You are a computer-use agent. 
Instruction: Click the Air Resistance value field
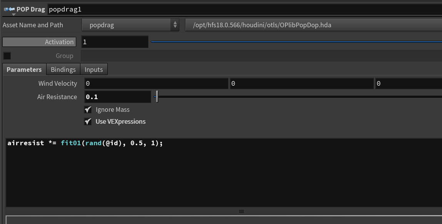pyautogui.click(x=118, y=97)
